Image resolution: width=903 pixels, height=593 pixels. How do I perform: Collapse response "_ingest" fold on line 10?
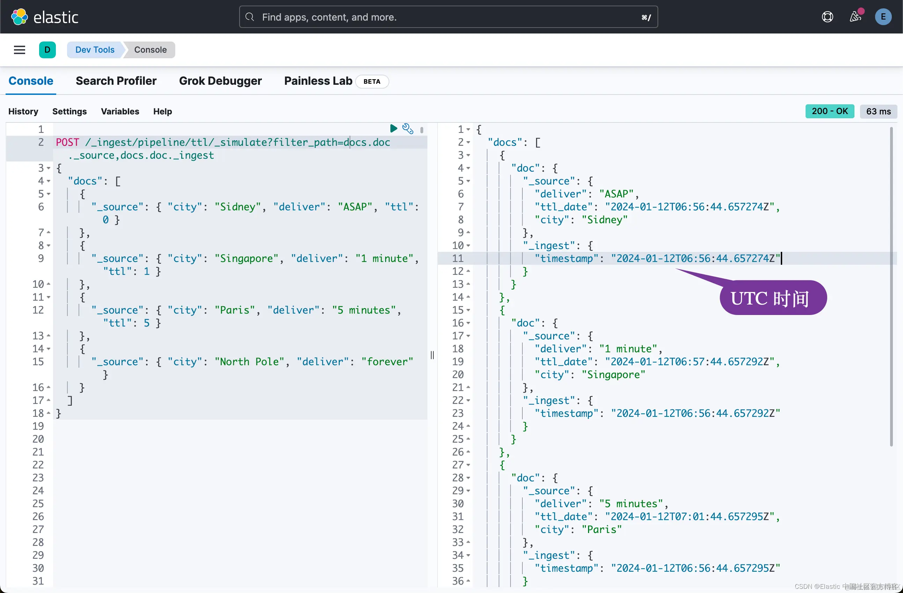[x=468, y=246]
